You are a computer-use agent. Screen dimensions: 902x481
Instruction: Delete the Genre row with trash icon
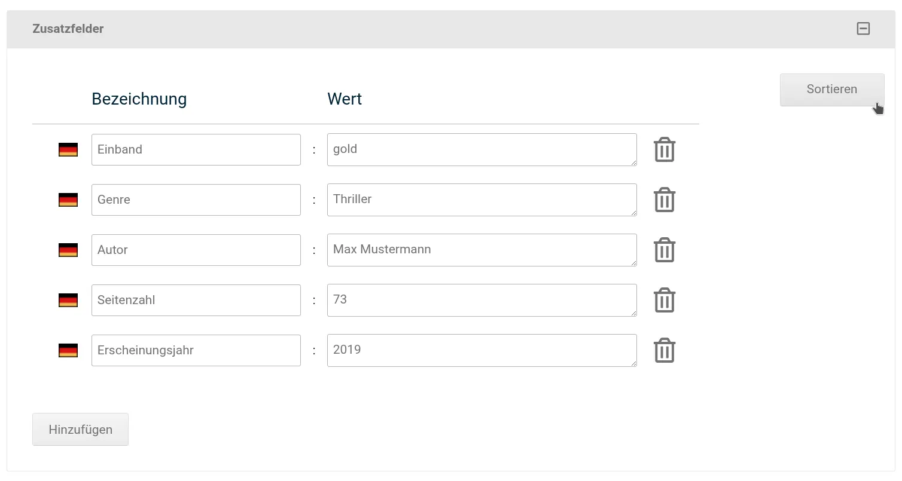pyautogui.click(x=665, y=200)
